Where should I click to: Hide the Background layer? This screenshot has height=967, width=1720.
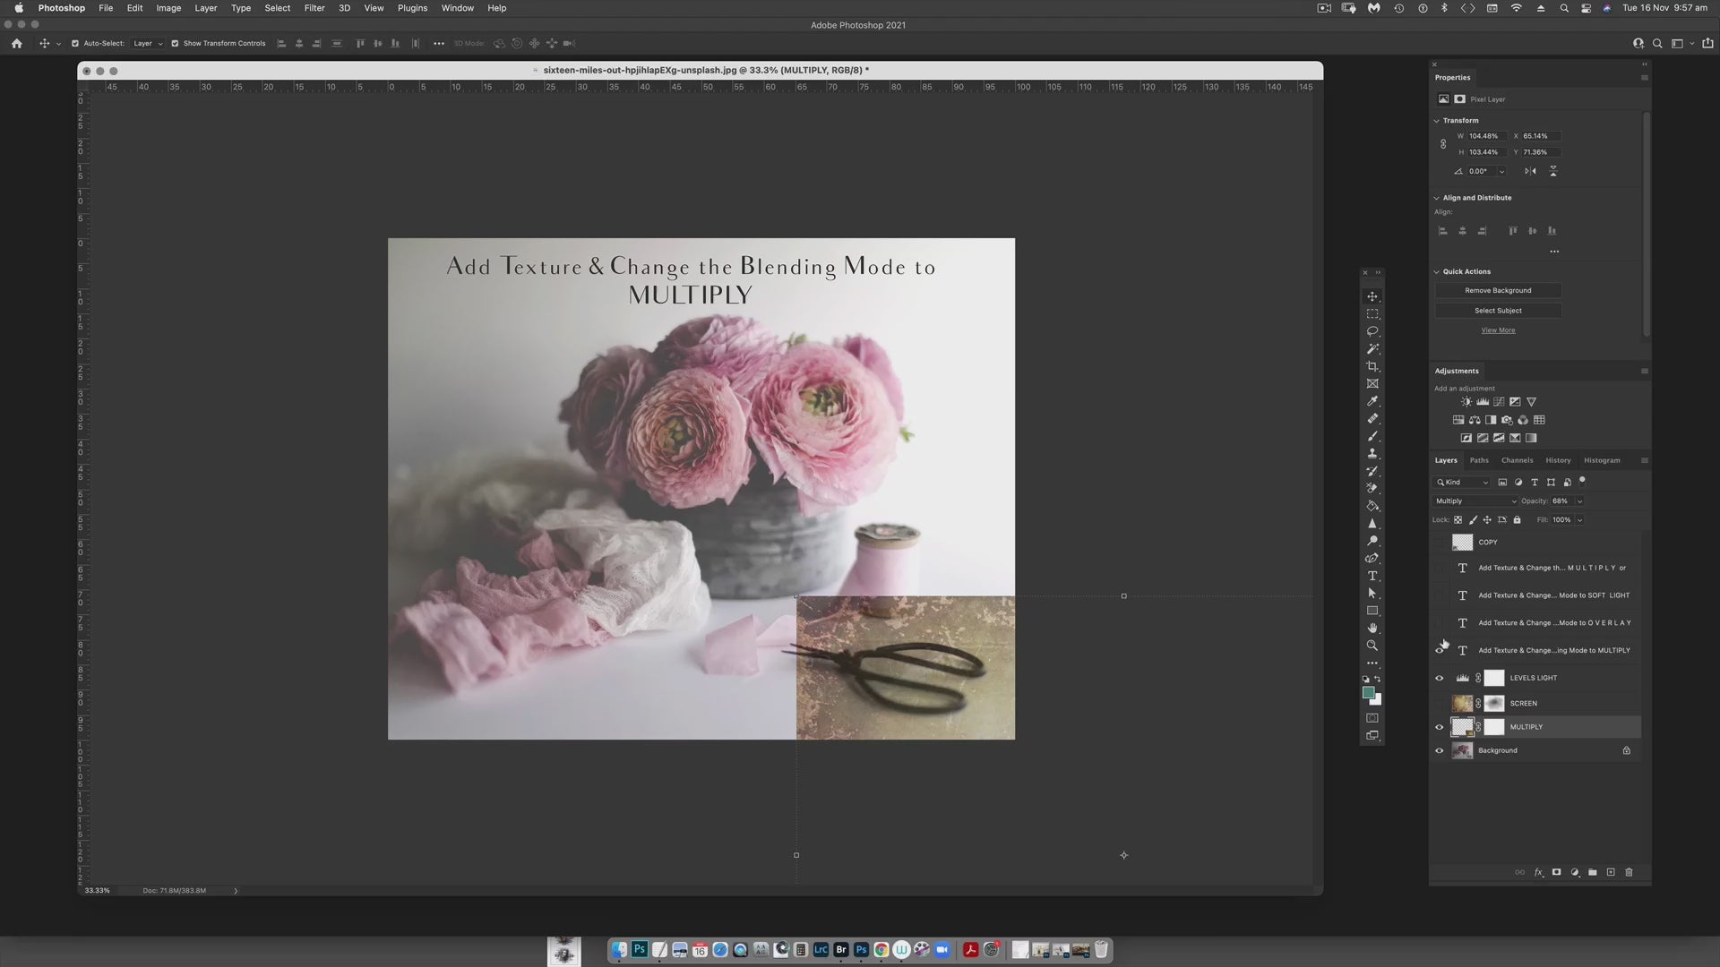click(1440, 751)
